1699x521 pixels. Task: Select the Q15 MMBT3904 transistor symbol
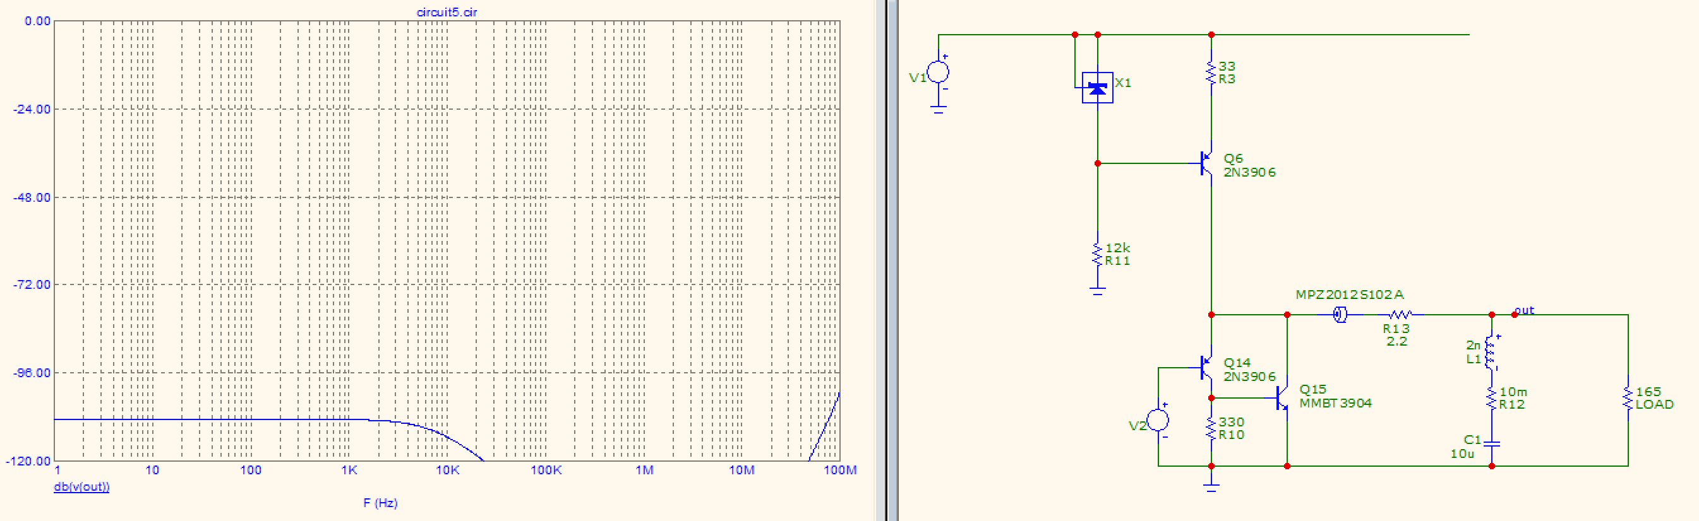pos(1282,398)
